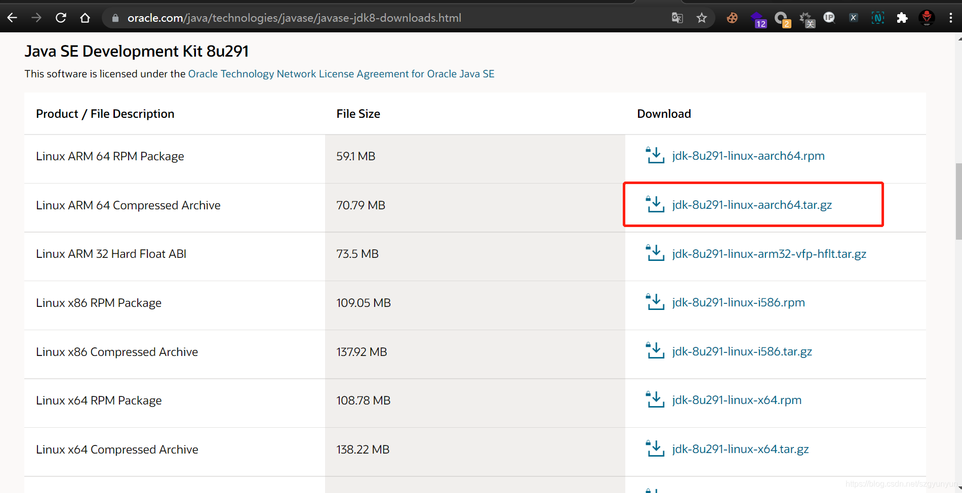Screen dimensions: 962x493
Task: Click the address bar URL
Action: (294, 18)
